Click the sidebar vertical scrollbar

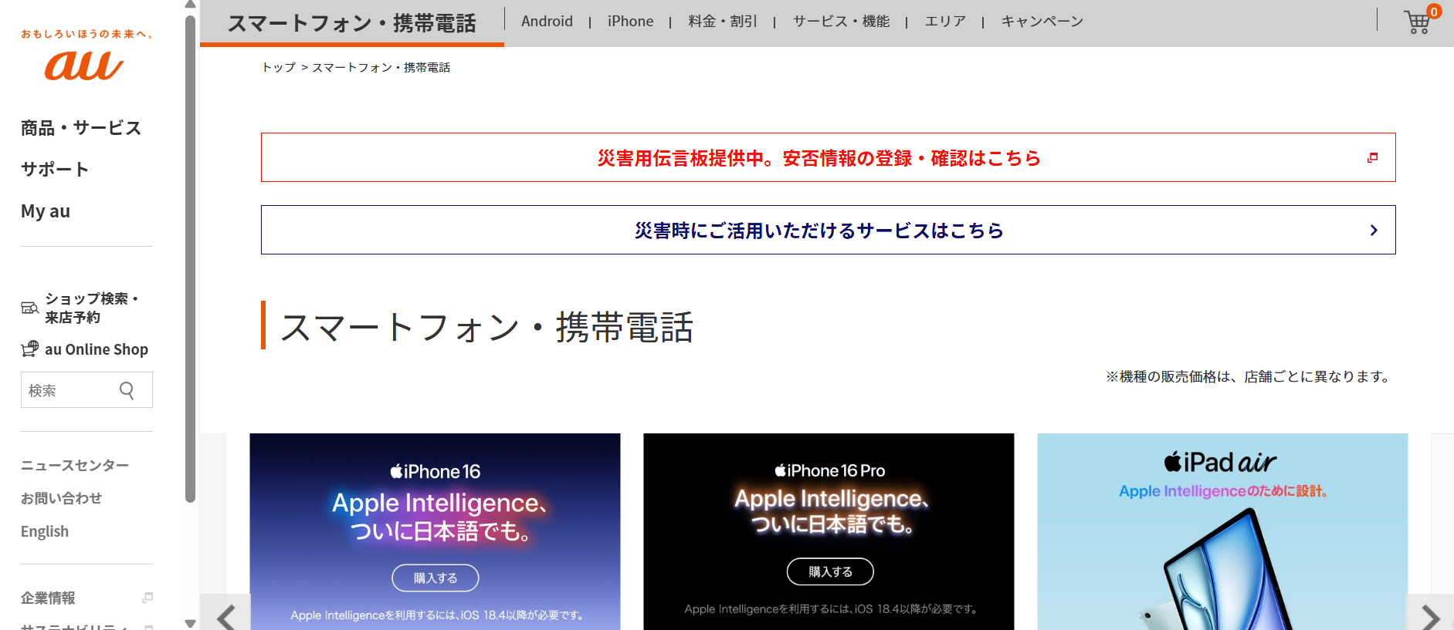(190, 258)
